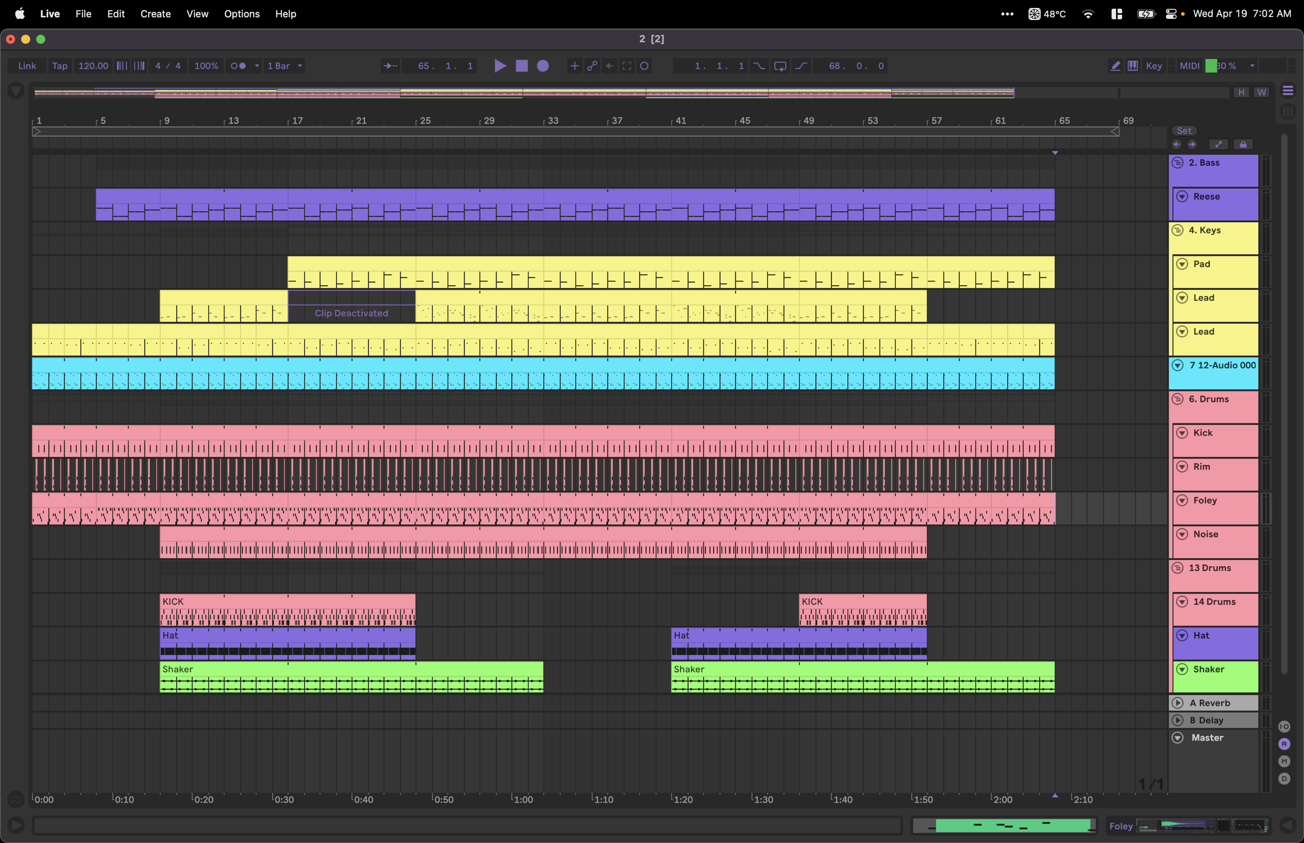Toggle the Returns (R) section button

[x=1284, y=744]
